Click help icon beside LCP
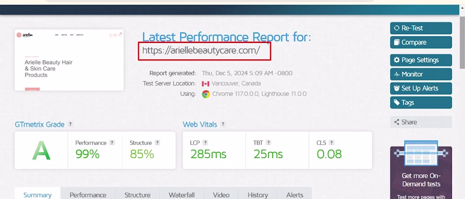This screenshot has height=199, width=465. pos(205,143)
